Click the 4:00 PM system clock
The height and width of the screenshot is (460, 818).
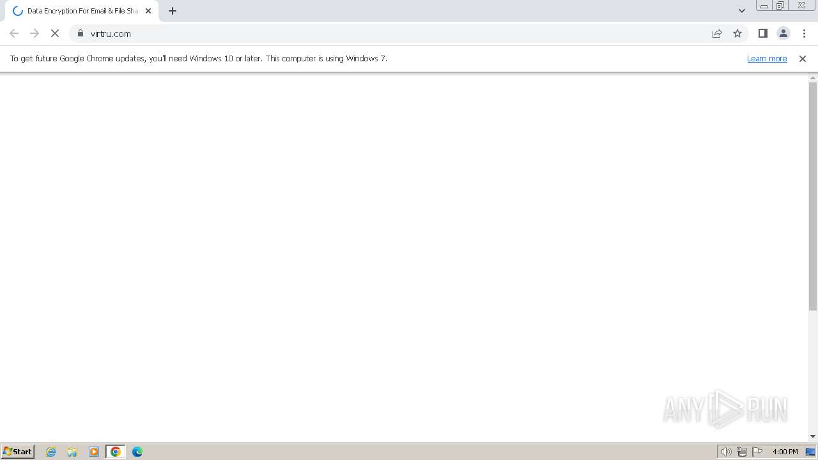pyautogui.click(x=785, y=452)
